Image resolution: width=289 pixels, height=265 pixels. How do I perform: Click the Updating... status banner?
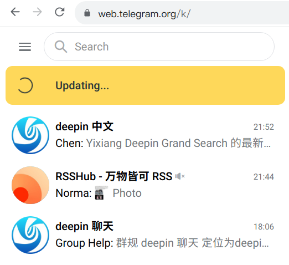tap(145, 85)
